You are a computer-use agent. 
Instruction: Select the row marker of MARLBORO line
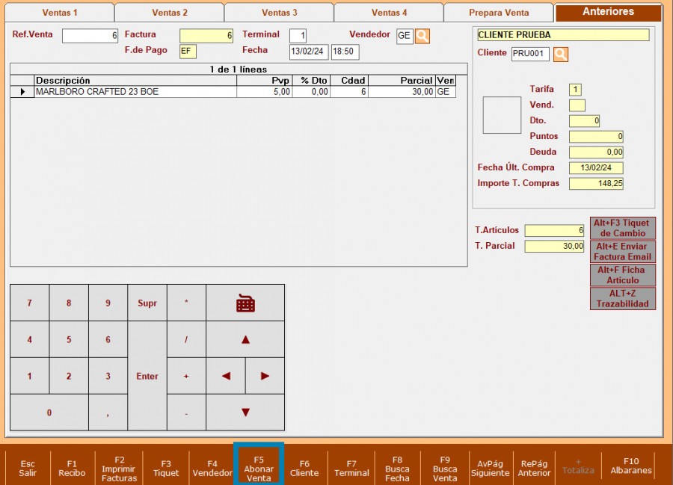point(22,92)
